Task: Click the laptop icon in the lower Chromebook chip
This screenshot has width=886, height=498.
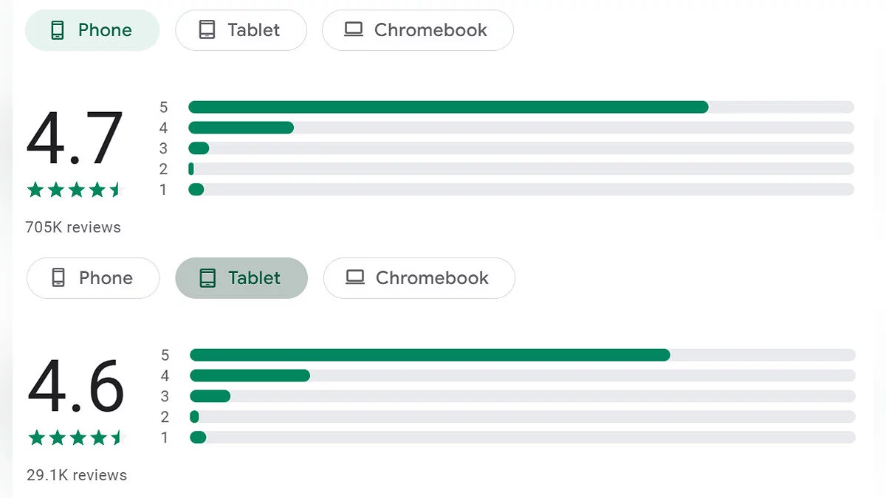Action: tap(355, 278)
